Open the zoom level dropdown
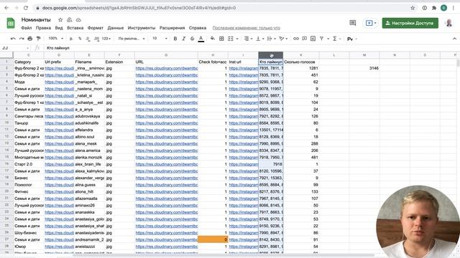The image size is (460, 258). (x=56, y=39)
